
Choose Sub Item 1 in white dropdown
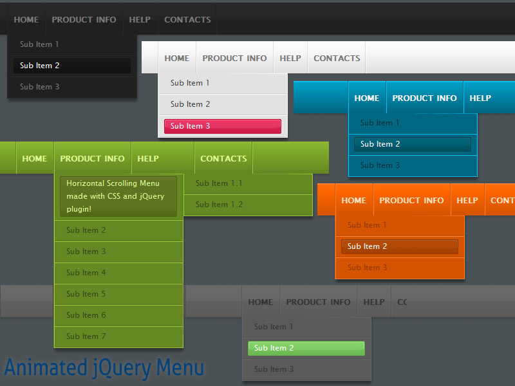pos(223,83)
